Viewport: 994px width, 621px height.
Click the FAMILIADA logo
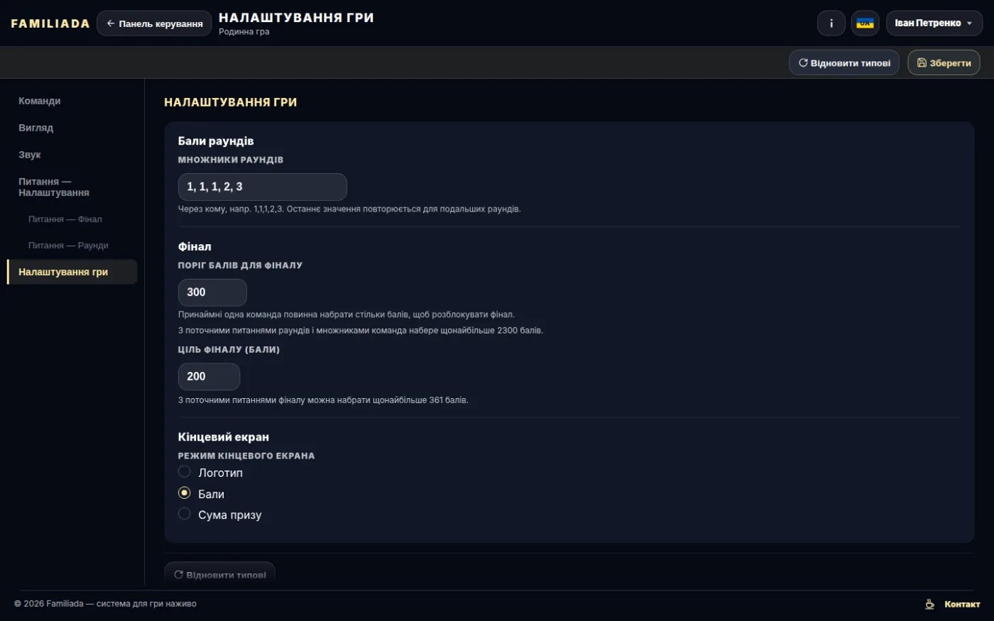tap(50, 23)
